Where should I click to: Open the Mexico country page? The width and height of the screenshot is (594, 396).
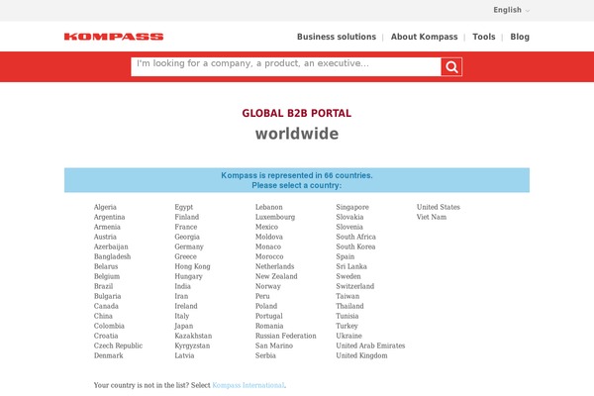click(x=266, y=227)
